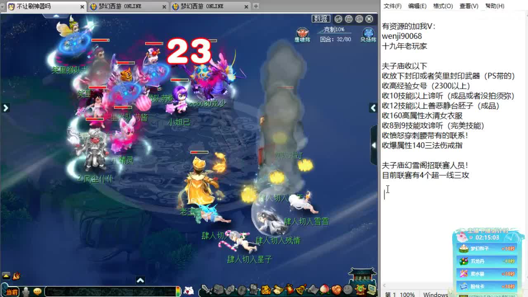The image size is (528, 297).
Task: Expand the left side panel arrow
Action: tap(5, 108)
